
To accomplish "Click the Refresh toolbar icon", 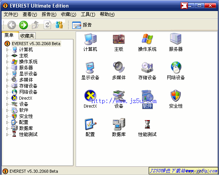I will tap(48, 25).
